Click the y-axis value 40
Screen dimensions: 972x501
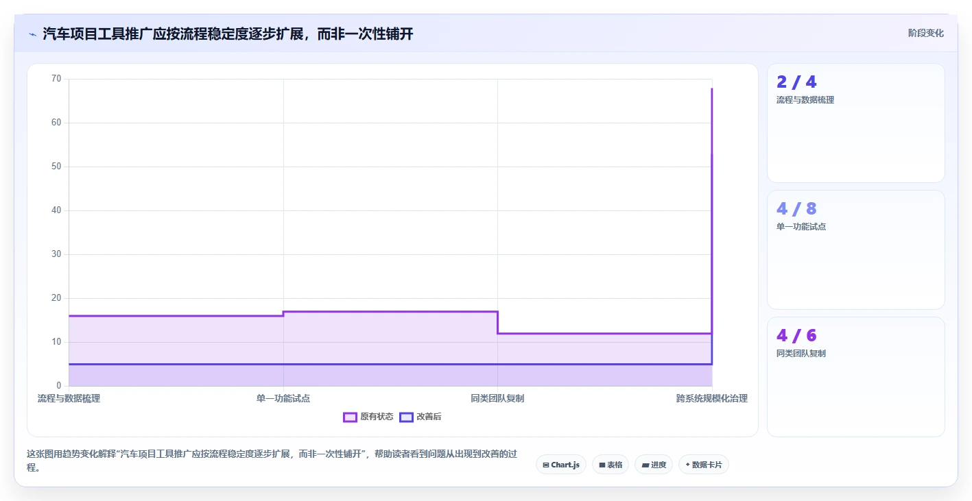56,210
